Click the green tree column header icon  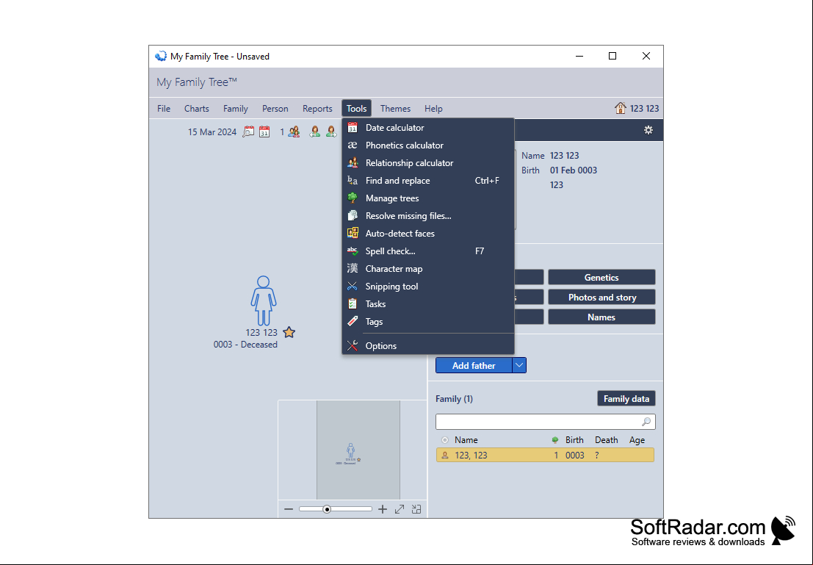coord(555,440)
